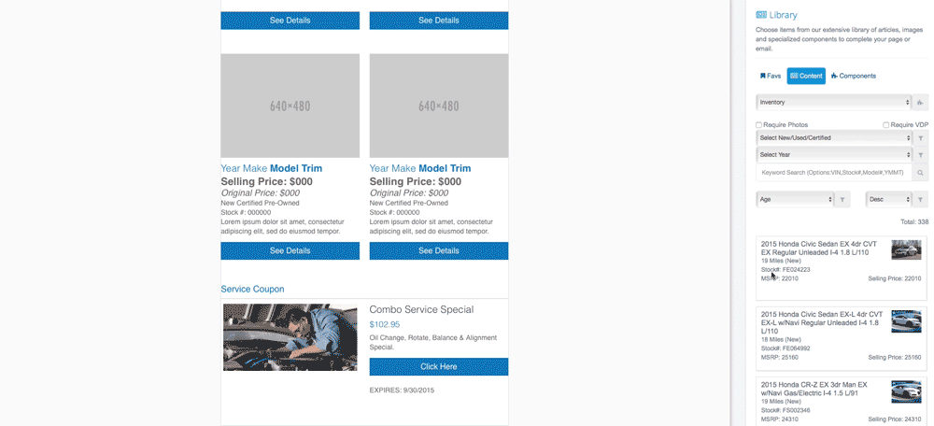Click the filter icon next to Age dropdown
Image resolution: width=934 pixels, height=426 pixels.
pos(842,200)
